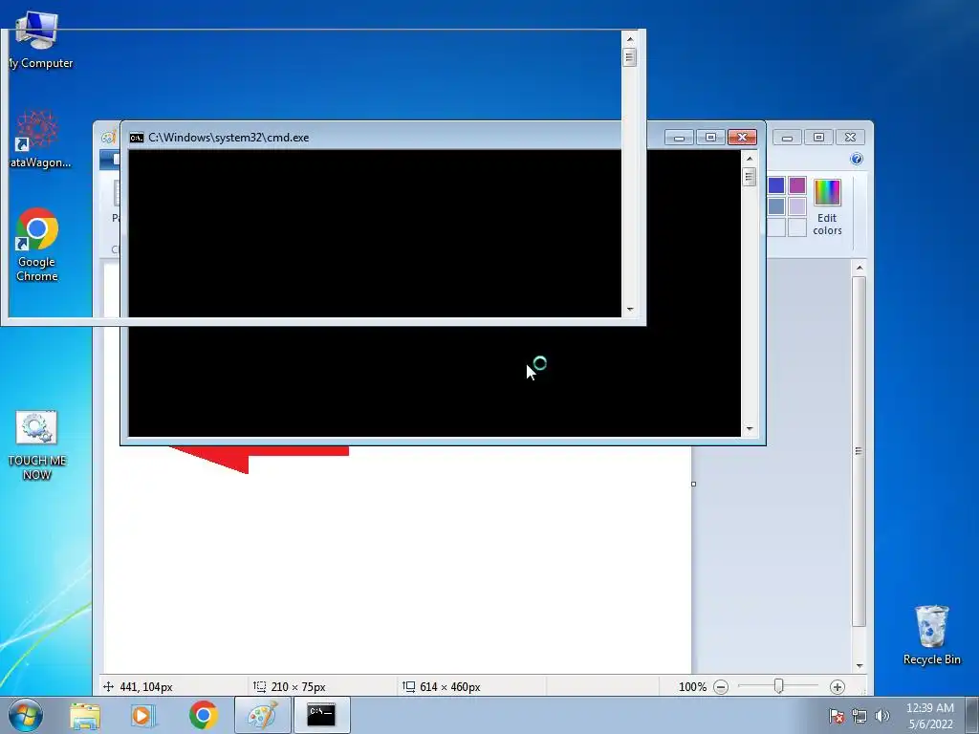This screenshot has width=979, height=734.
Task: Click the volume speaker tray icon
Action: (x=882, y=716)
